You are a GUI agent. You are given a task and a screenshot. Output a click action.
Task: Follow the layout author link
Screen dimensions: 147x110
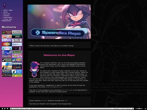tap(44, 101)
